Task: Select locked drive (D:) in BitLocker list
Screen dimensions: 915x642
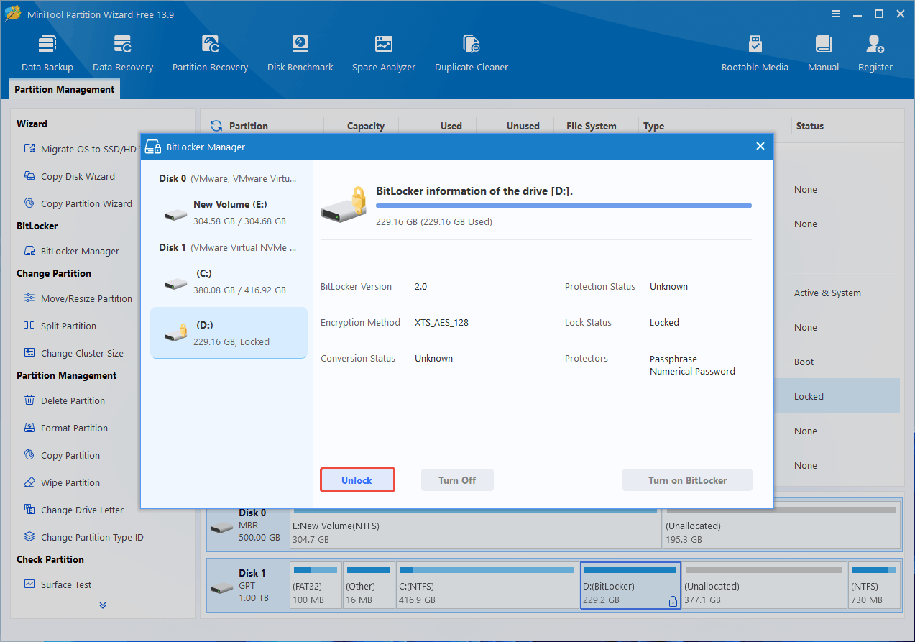Action: [x=229, y=333]
